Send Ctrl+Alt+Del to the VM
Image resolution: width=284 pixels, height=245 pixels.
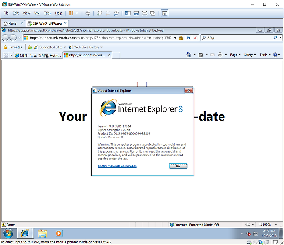88,13
